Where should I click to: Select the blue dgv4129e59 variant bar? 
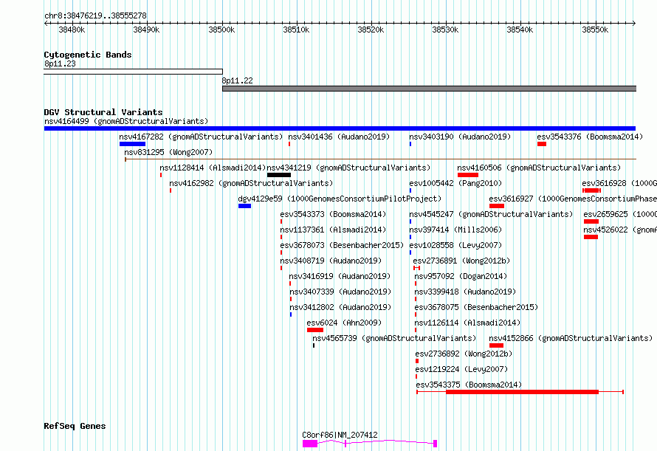[244, 206]
